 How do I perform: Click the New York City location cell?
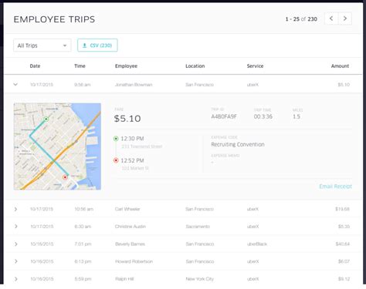200,279
